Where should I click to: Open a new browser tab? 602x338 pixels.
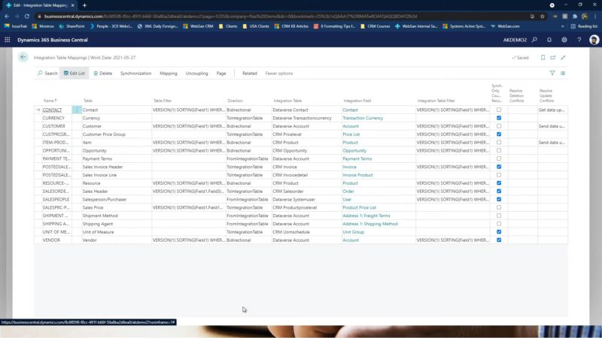point(84,5)
